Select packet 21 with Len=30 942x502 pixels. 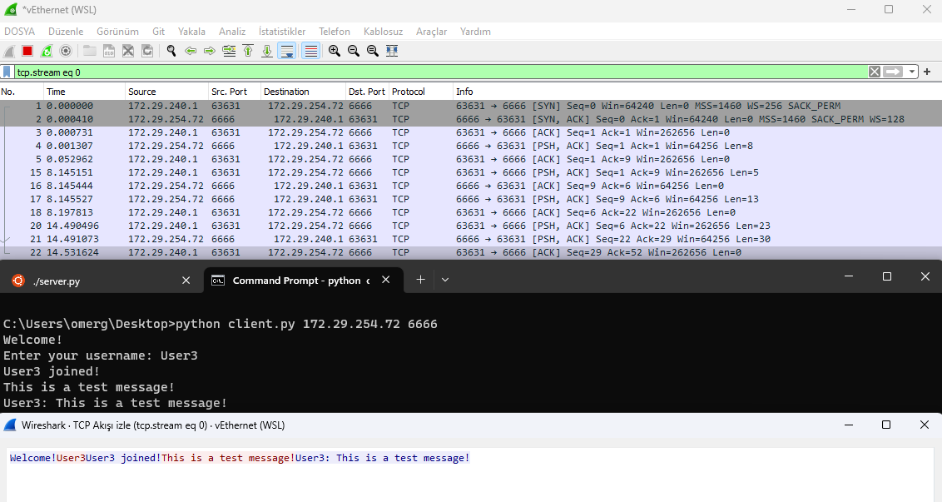tap(471, 239)
